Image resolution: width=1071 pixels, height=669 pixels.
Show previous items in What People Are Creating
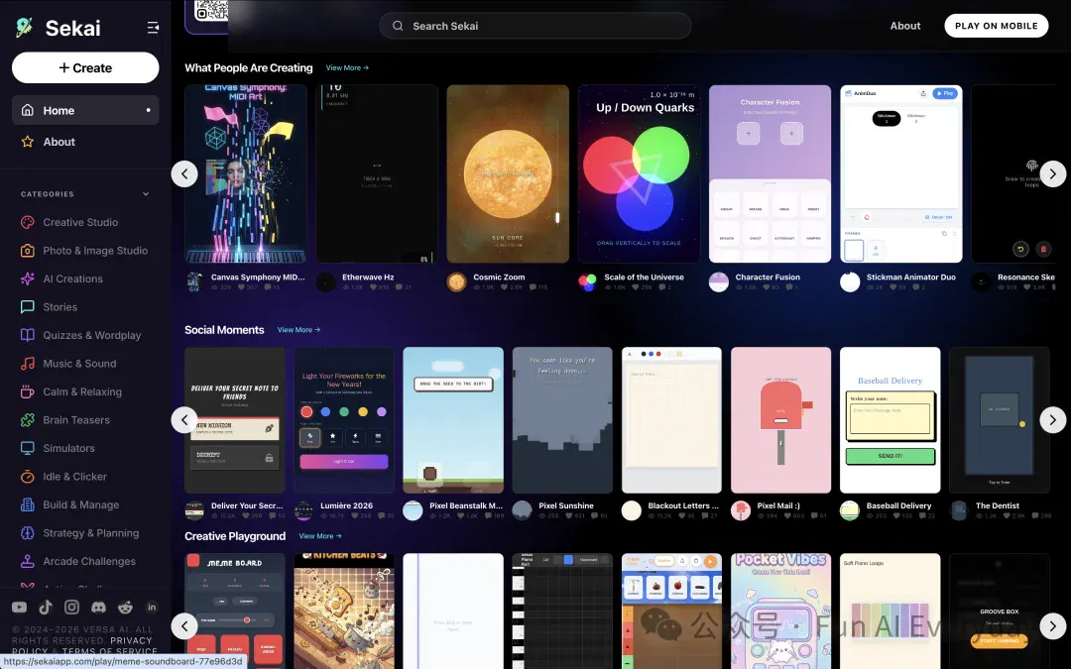point(184,174)
